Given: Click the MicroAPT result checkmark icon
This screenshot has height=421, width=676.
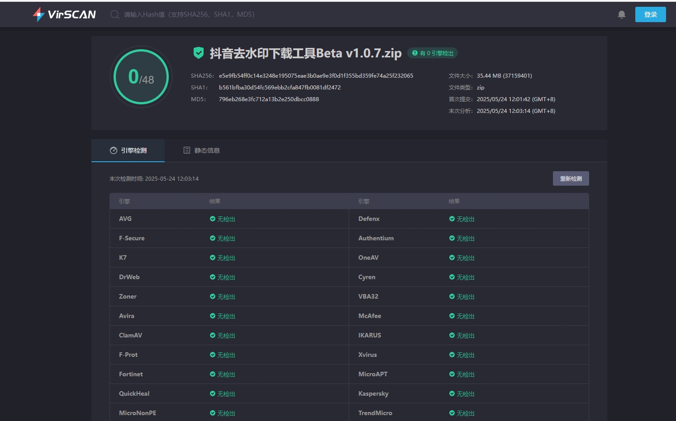Looking at the screenshot, I should tap(452, 374).
